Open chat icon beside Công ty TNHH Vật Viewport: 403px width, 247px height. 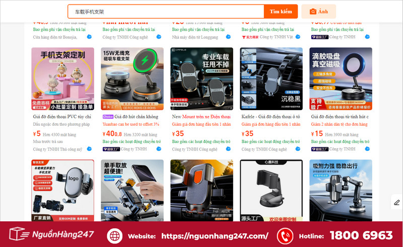click(x=298, y=37)
